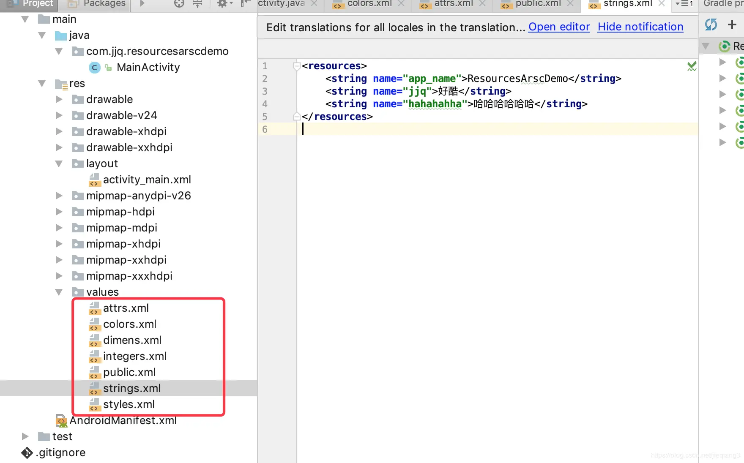The height and width of the screenshot is (463, 744).
Task: Close the attrs.xml editor tab
Action: 482,3
